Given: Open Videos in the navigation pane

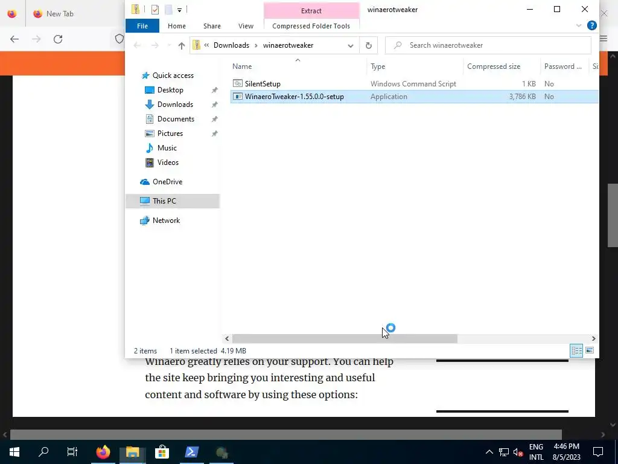Looking at the screenshot, I should coord(168,163).
